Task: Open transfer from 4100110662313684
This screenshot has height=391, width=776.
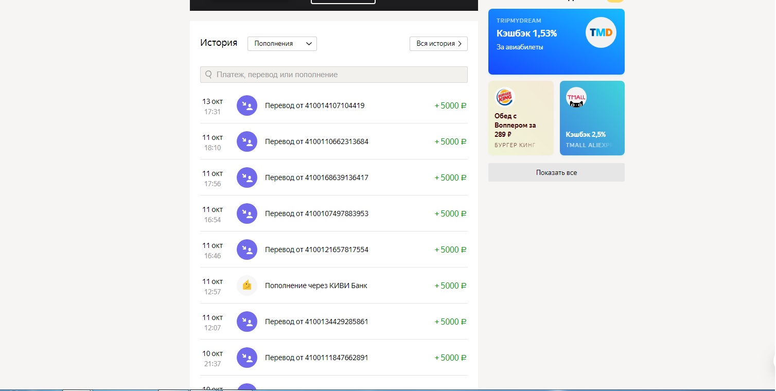Action: 334,141
